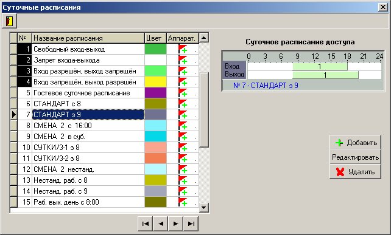Select row СМЕНА 2 с 16:00
The image size is (391, 235).
click(88, 126)
